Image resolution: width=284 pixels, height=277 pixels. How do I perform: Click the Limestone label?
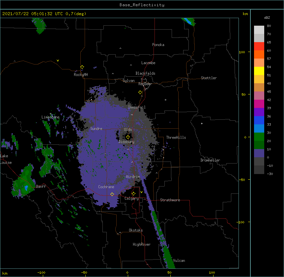50,117
